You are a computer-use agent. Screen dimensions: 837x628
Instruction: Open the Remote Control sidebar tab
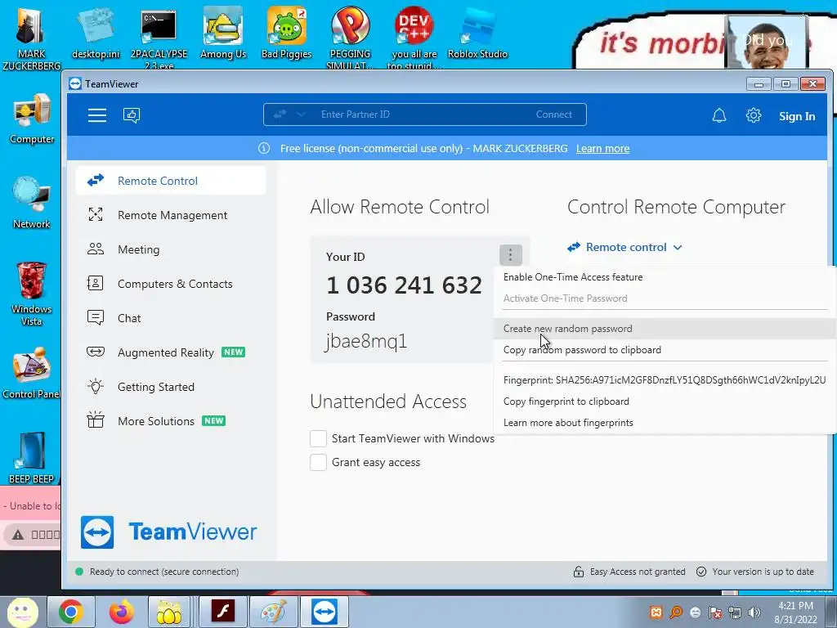[171, 181]
